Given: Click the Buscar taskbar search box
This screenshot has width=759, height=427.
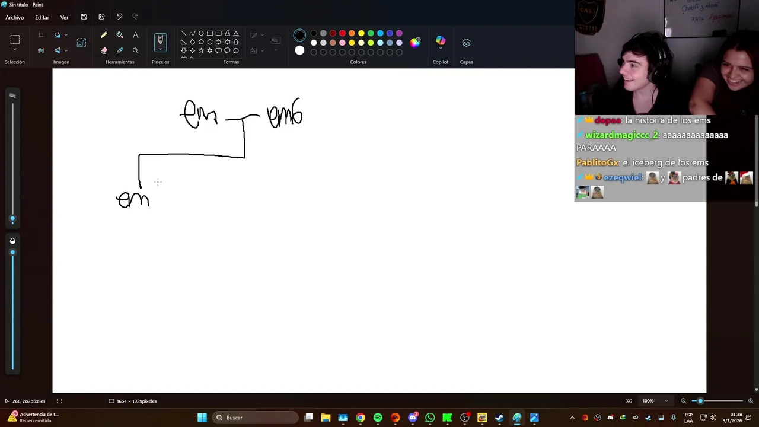Looking at the screenshot, I should tap(255, 418).
